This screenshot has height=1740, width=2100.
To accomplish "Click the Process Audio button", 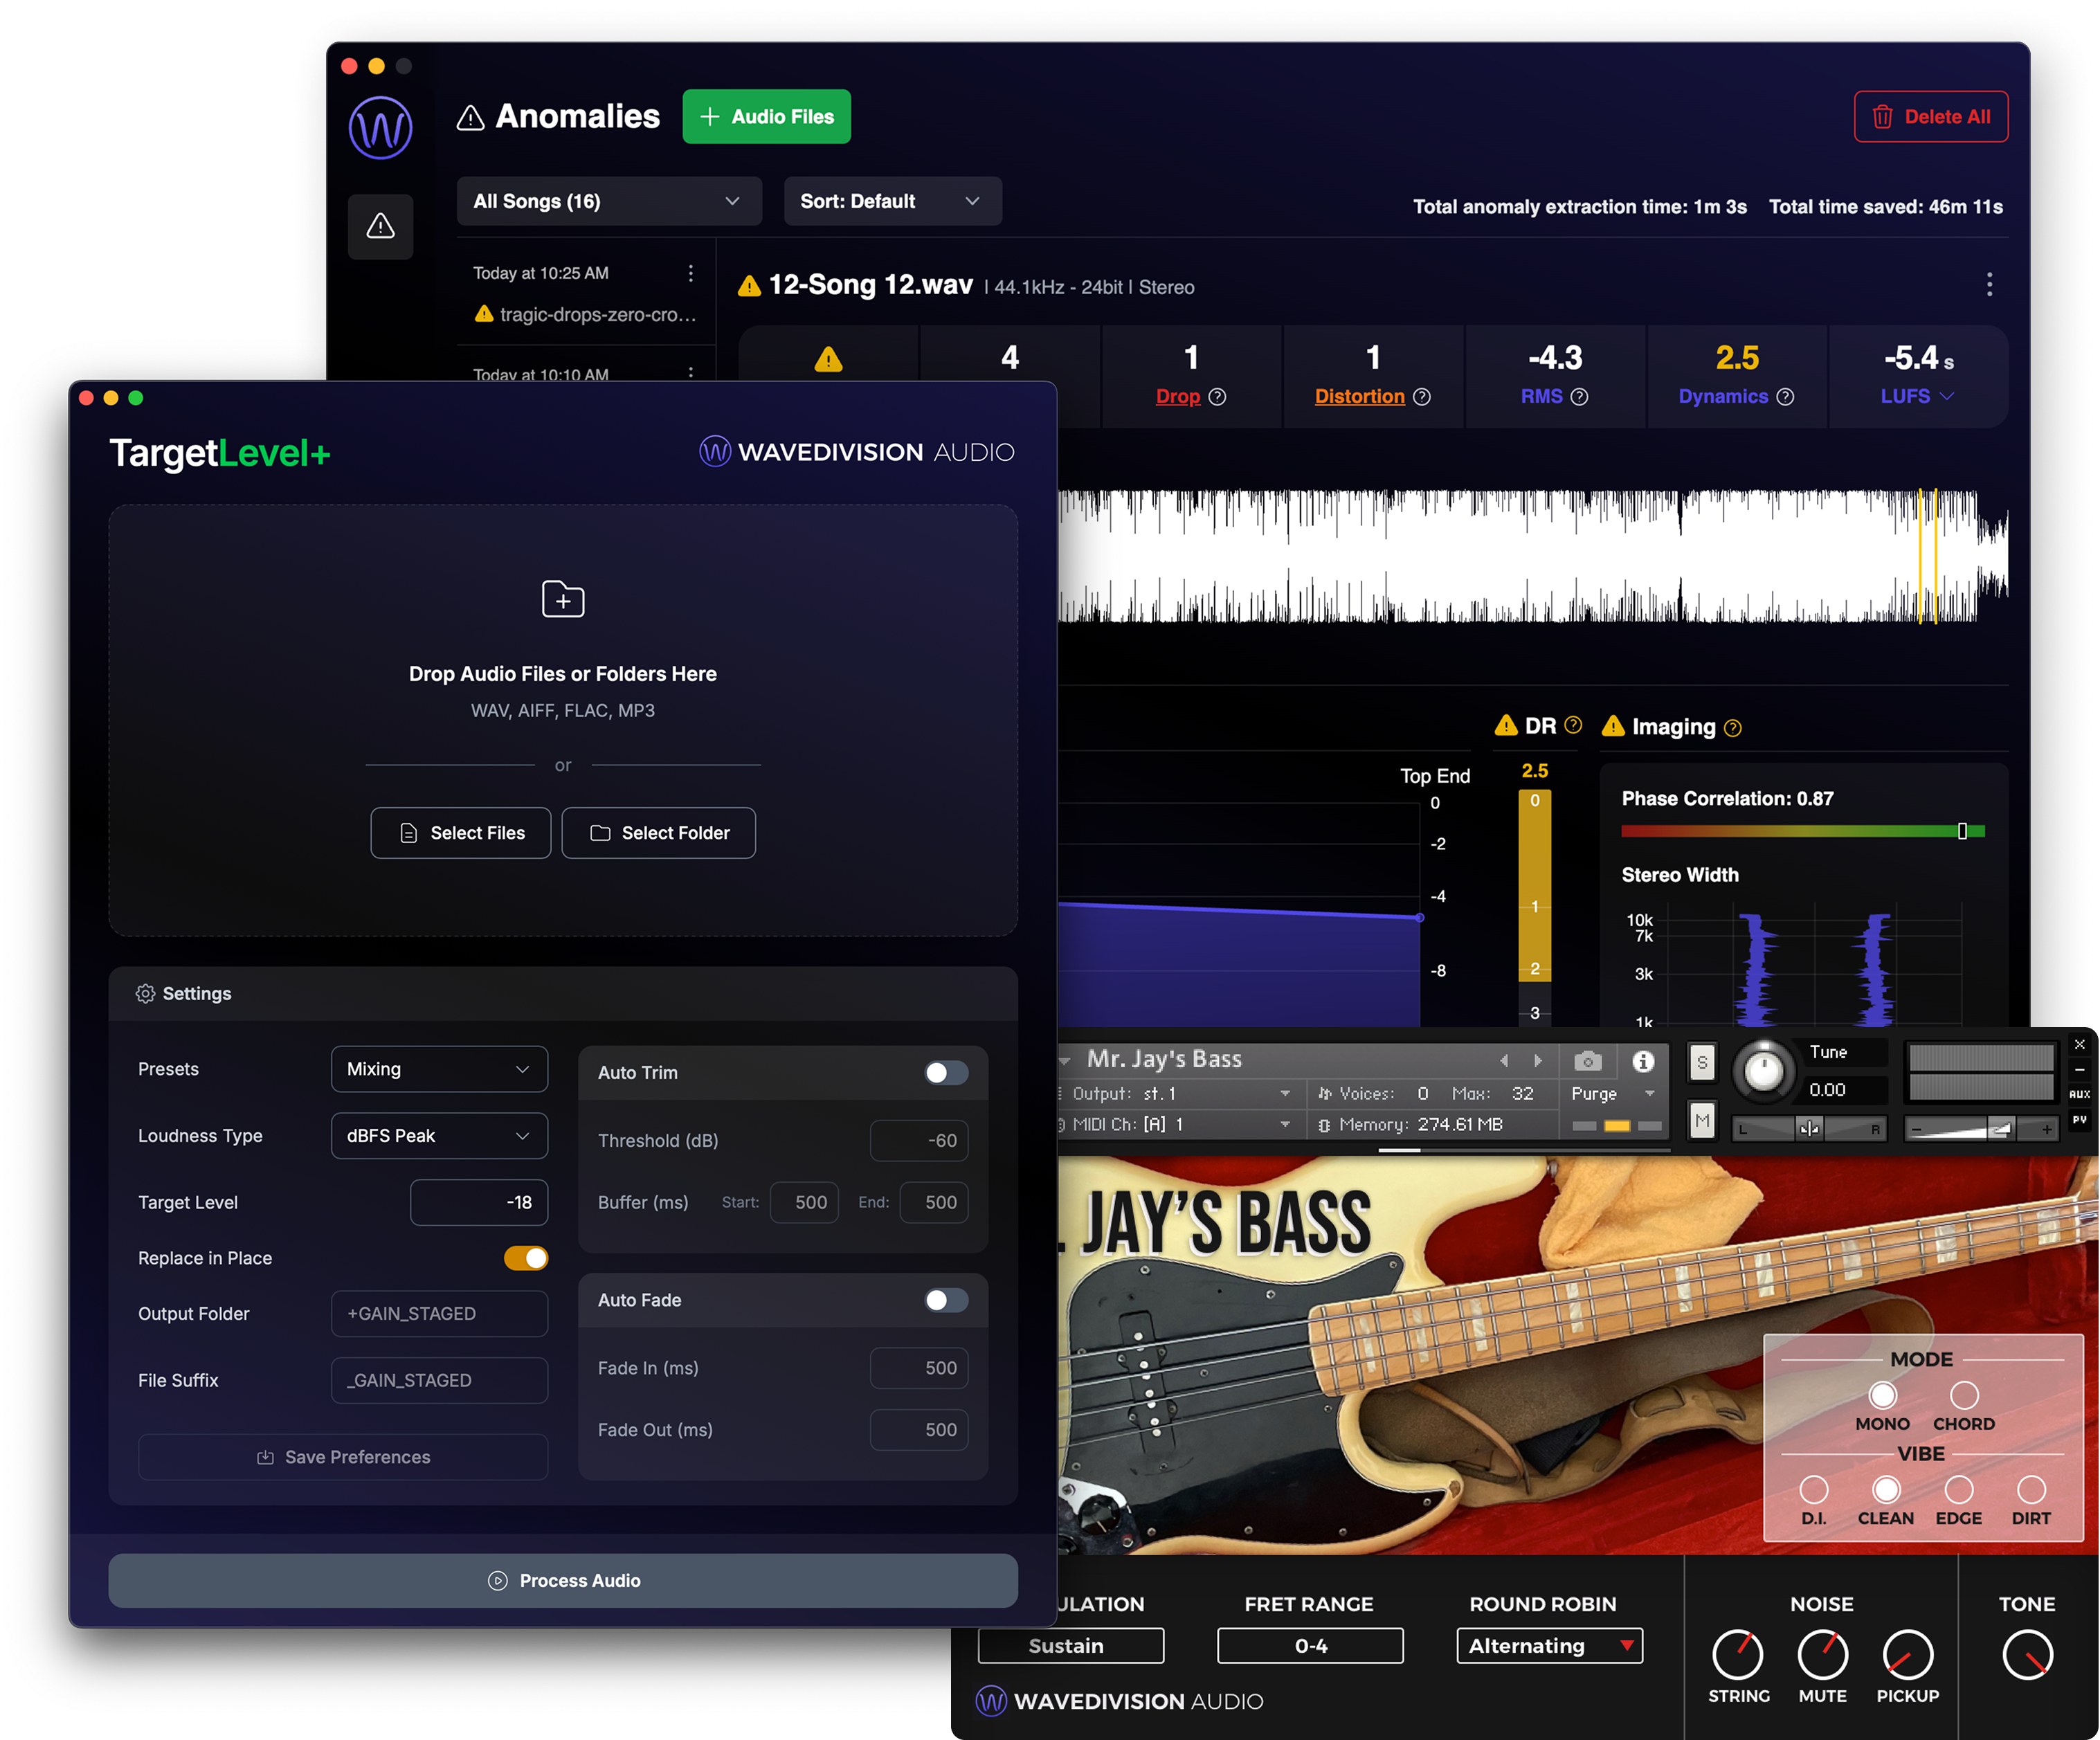I will (563, 1580).
